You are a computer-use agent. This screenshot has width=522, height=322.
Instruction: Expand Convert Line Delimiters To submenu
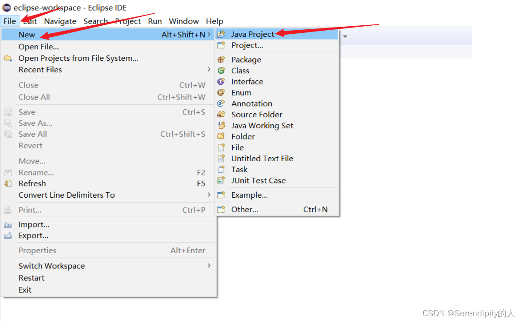(x=209, y=195)
